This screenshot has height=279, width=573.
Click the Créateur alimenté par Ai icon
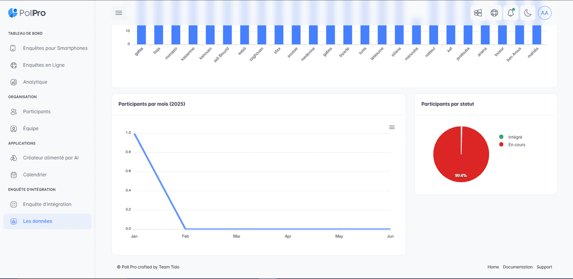click(13, 158)
